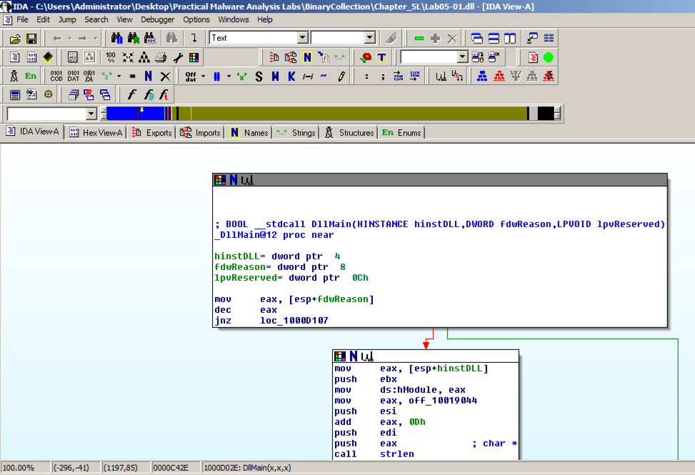Click the loc_1000D107 jump target
695x475 pixels.
294,321
